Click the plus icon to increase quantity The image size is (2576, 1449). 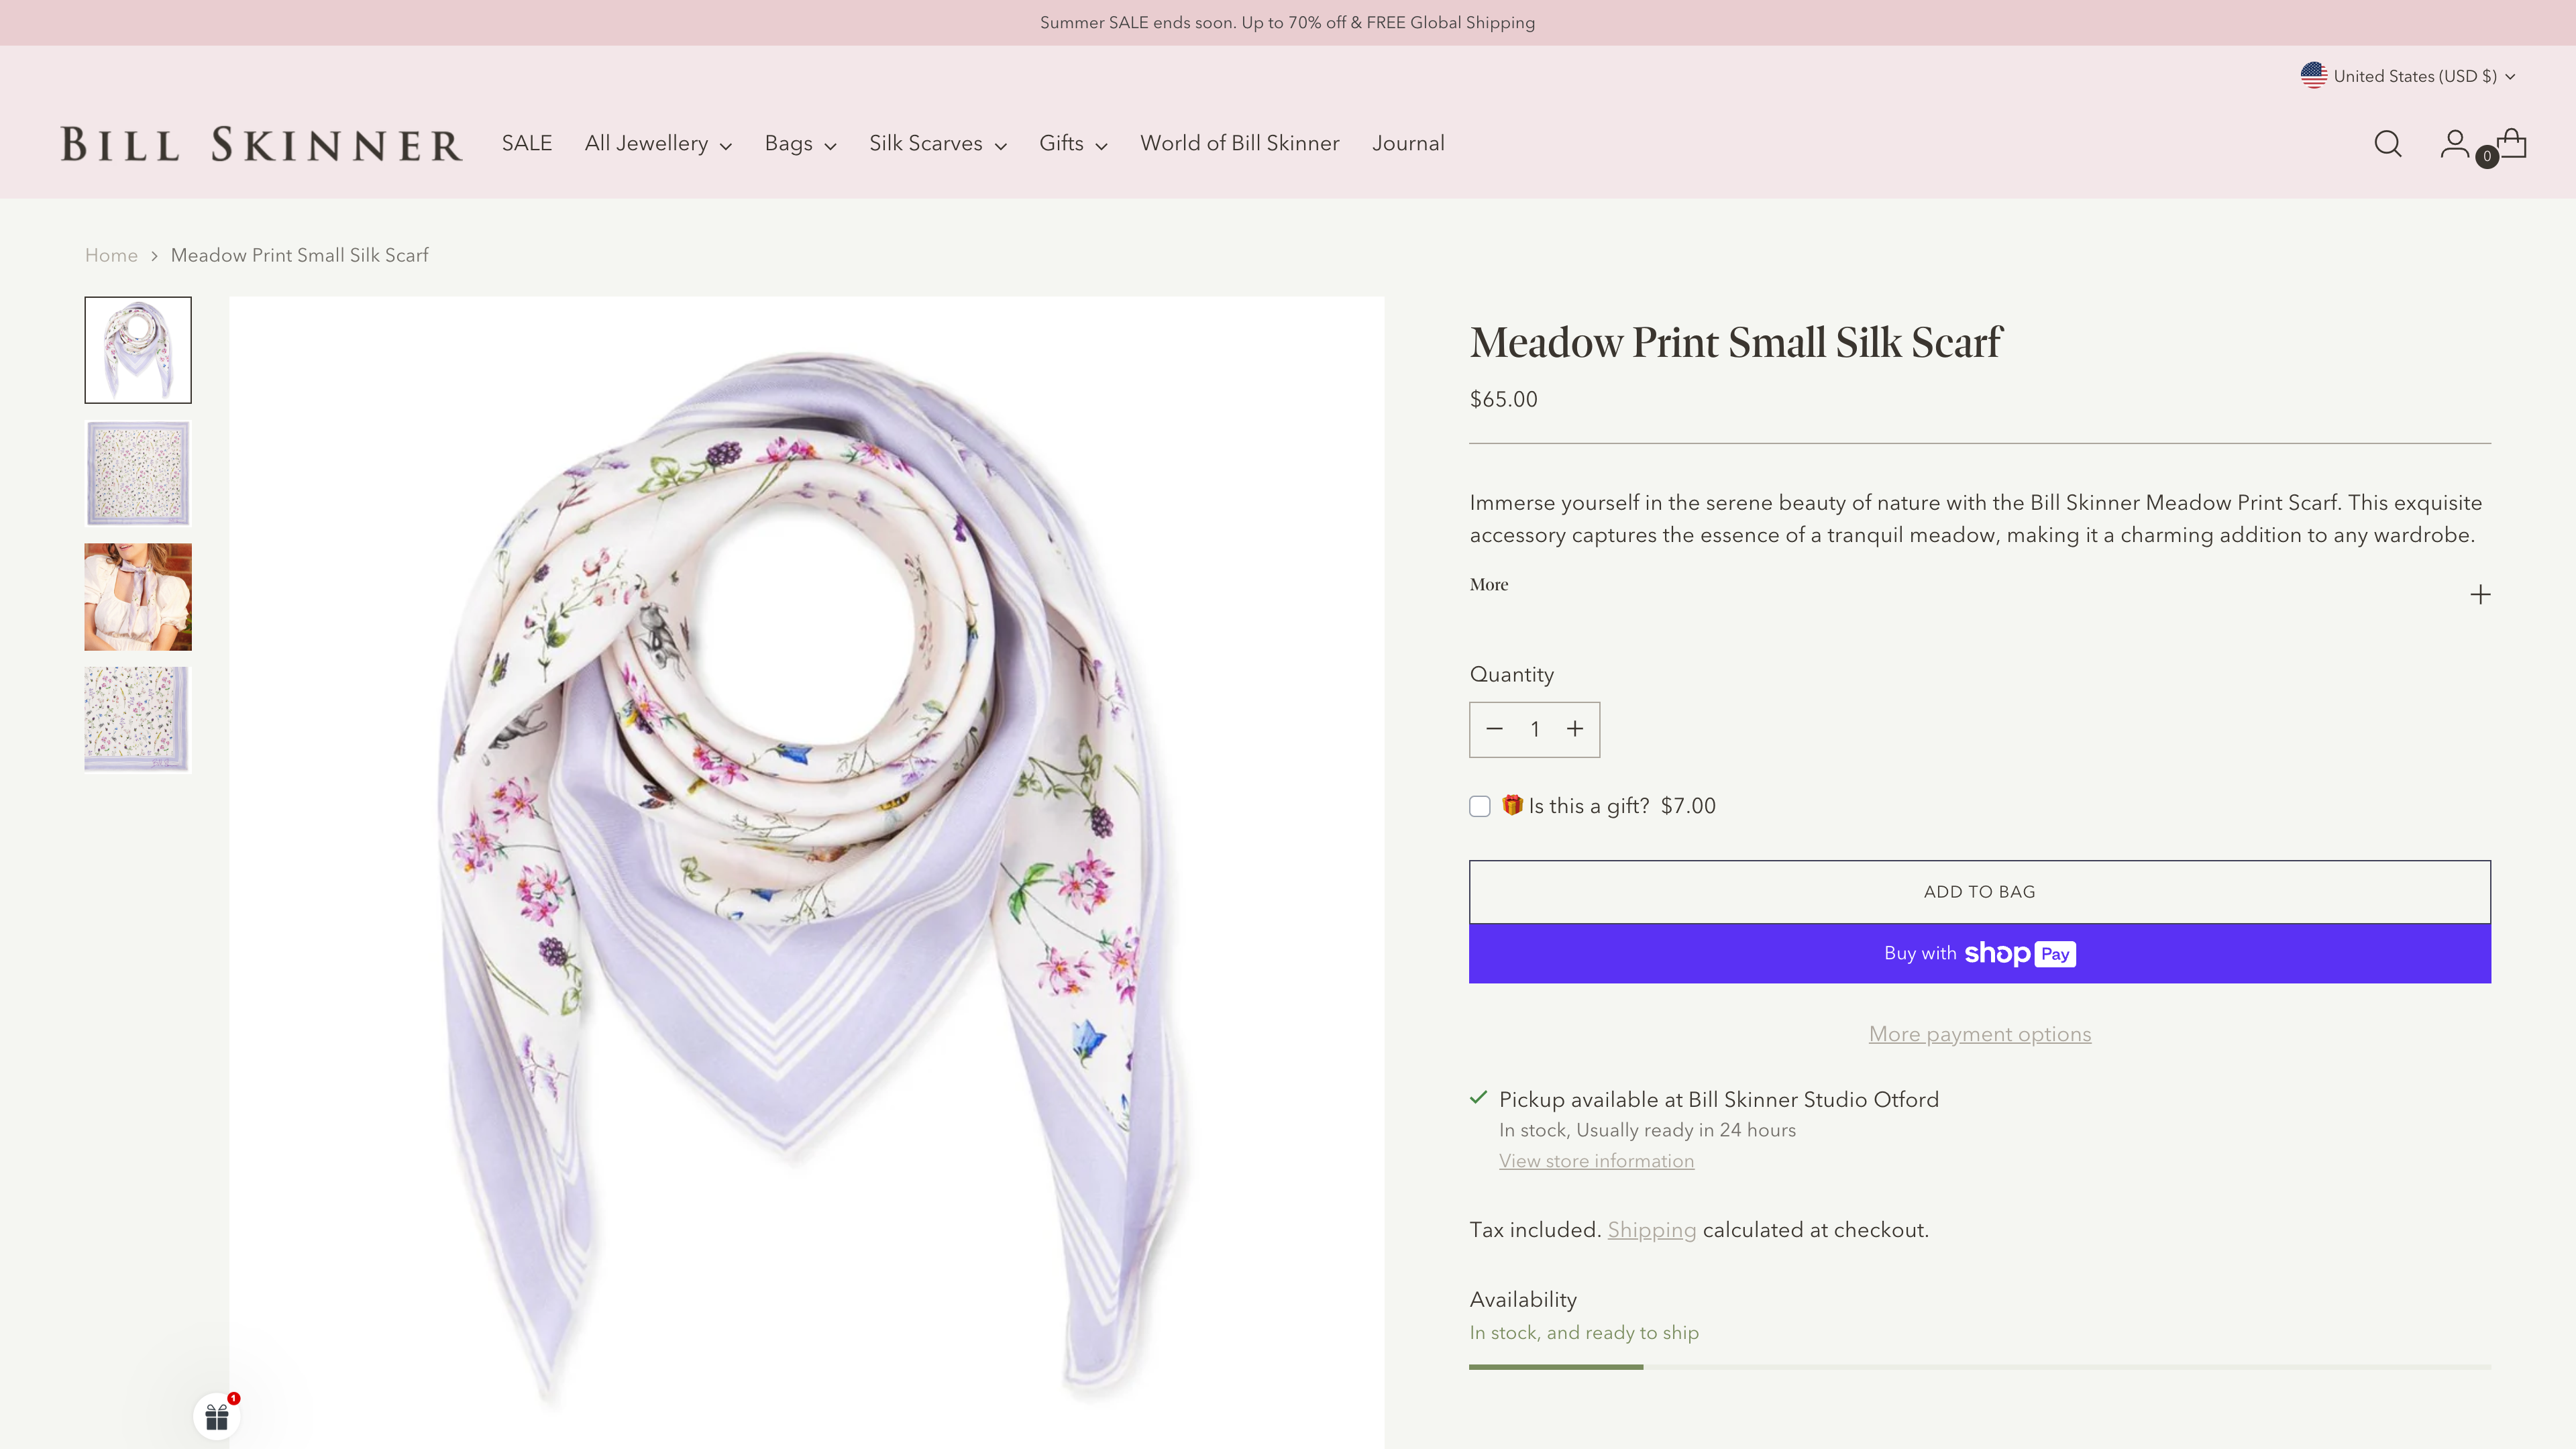(x=1575, y=729)
